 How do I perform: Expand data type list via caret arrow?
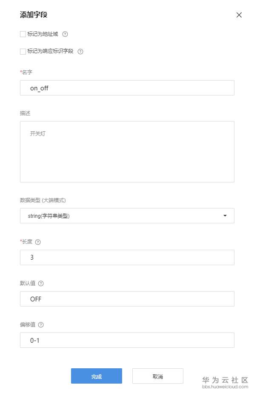[225, 216]
